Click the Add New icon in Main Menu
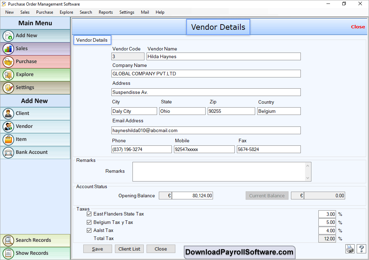 point(8,36)
